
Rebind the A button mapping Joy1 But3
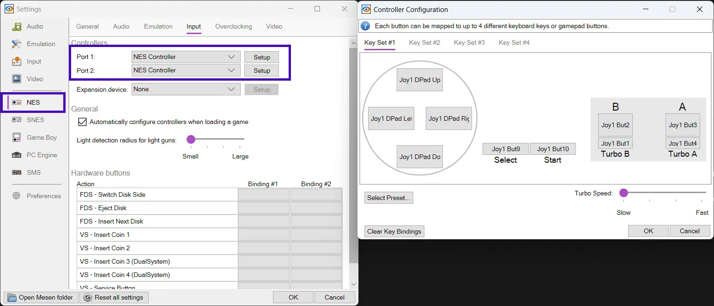683,125
